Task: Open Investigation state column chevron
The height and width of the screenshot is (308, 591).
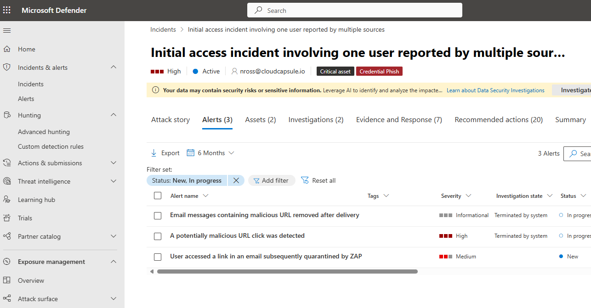Action: (550, 196)
